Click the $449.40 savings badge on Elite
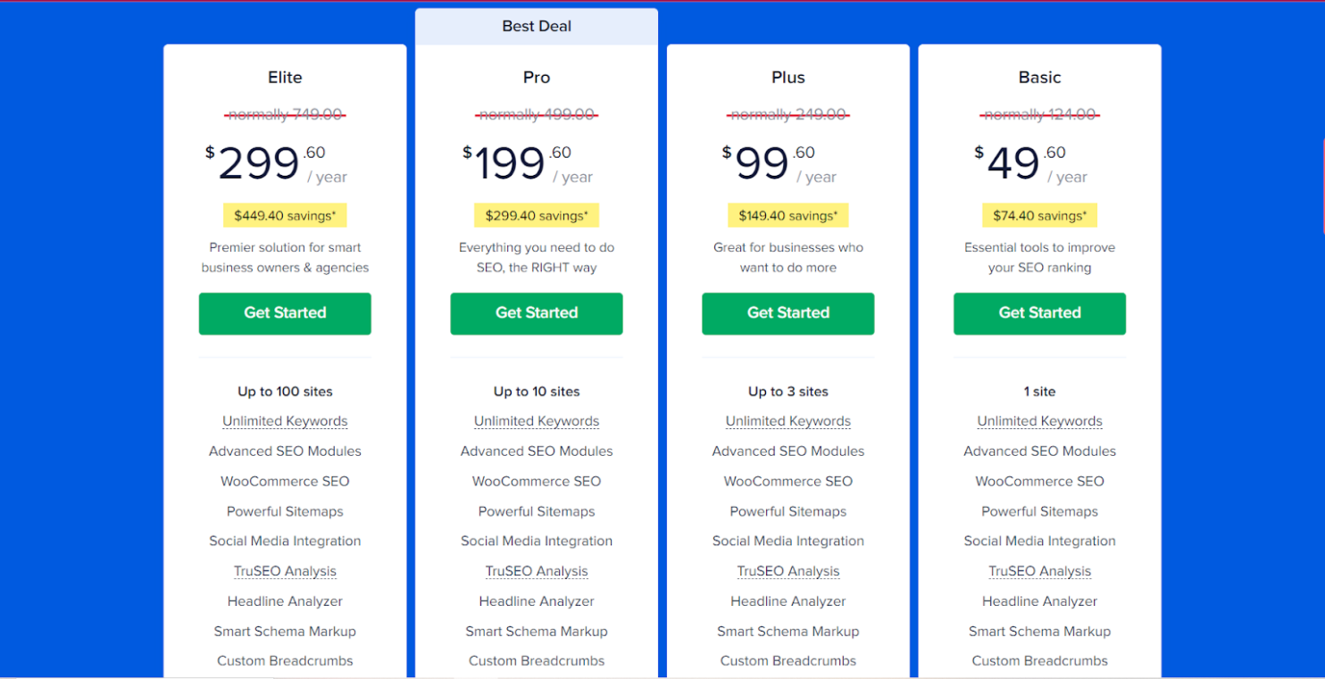 285,215
